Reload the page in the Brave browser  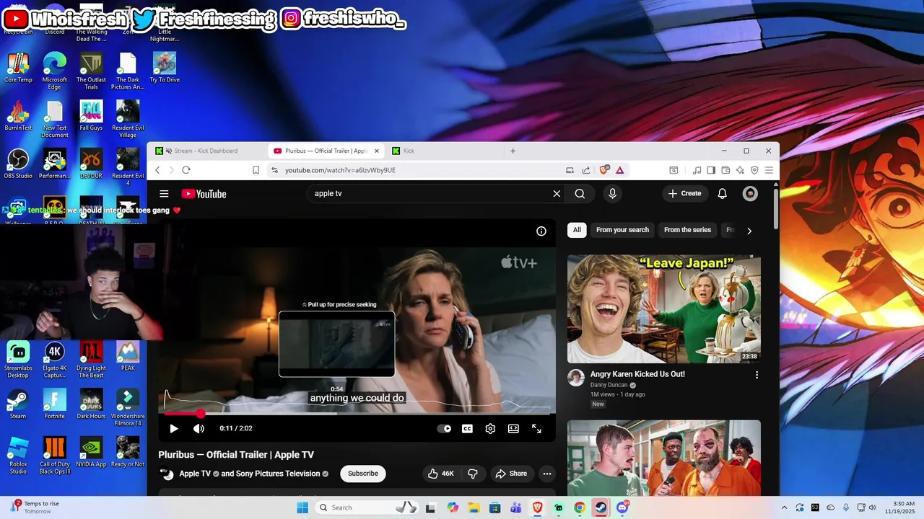186,170
